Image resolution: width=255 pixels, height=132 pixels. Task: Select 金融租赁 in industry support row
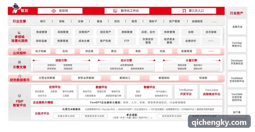point(197,21)
